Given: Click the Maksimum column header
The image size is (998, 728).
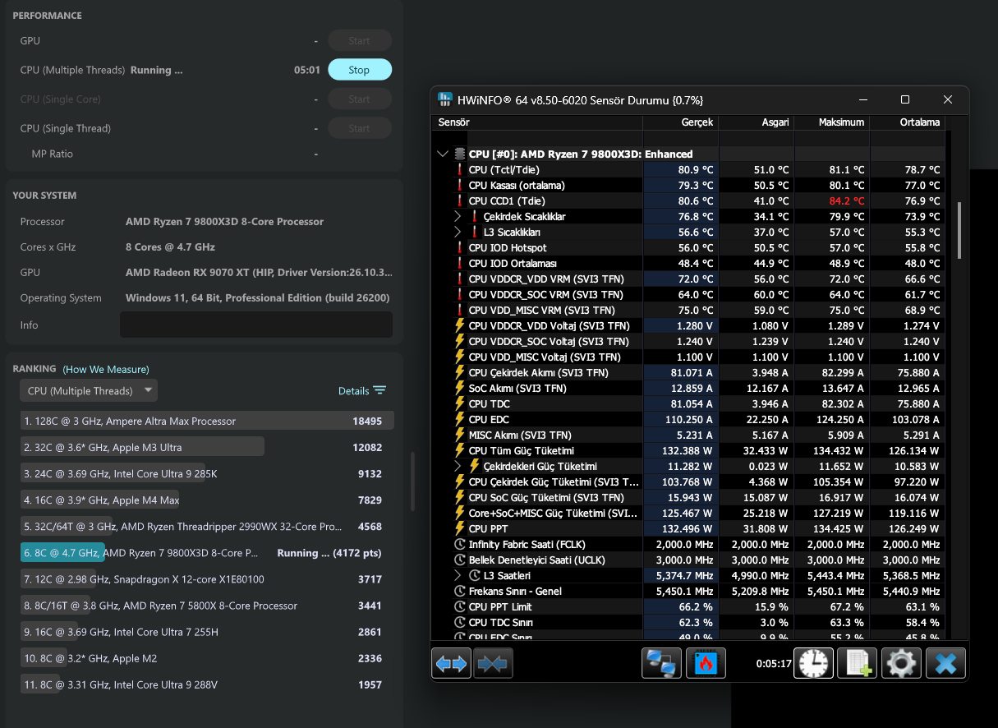Looking at the screenshot, I should [832, 122].
